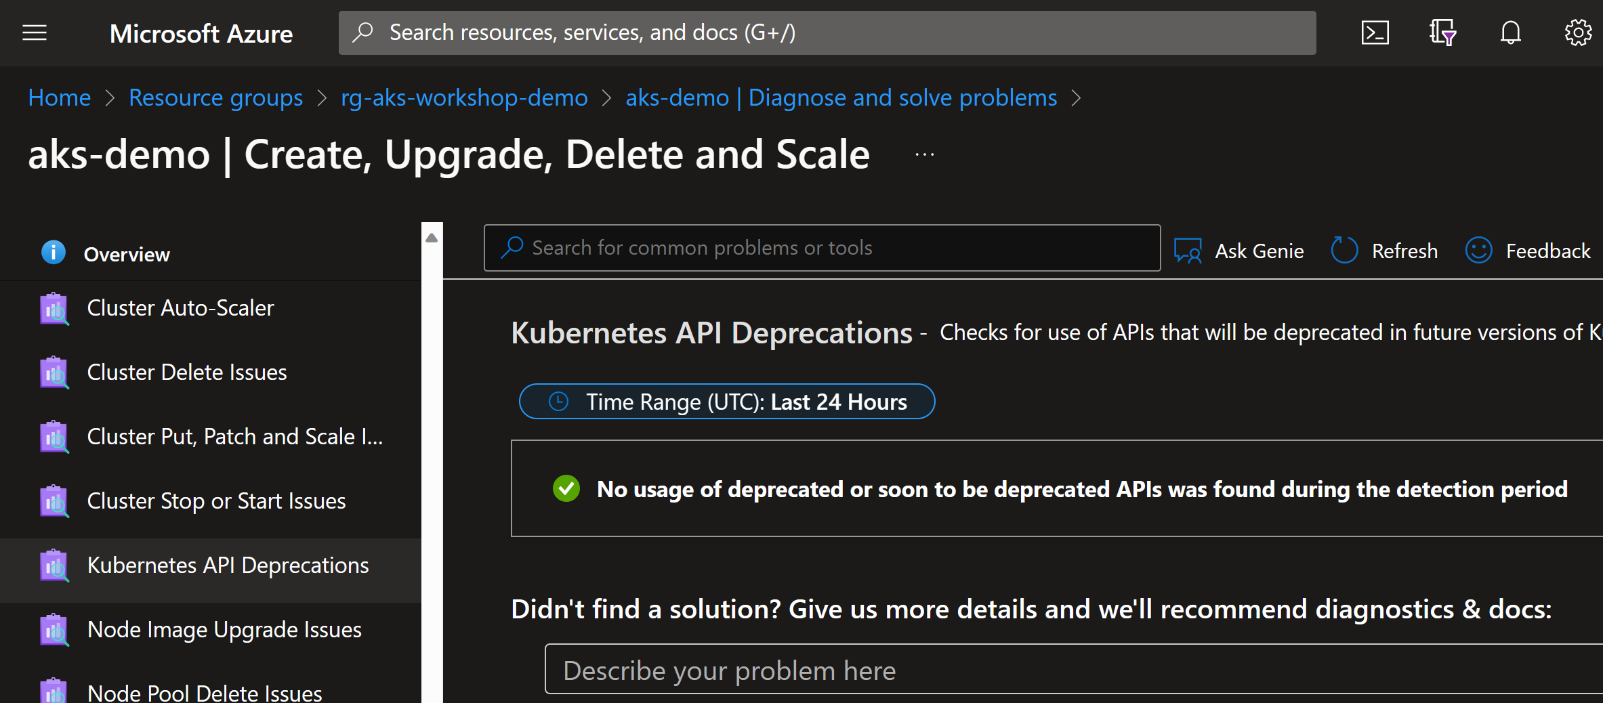Image resolution: width=1603 pixels, height=703 pixels.
Task: Click the Ask Genie chat icon
Action: (1188, 251)
